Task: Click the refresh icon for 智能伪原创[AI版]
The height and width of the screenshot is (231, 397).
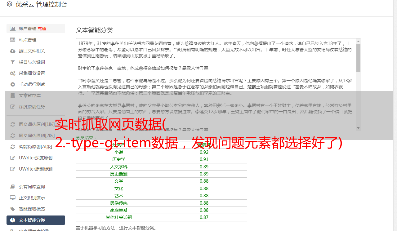Action: click(13, 147)
